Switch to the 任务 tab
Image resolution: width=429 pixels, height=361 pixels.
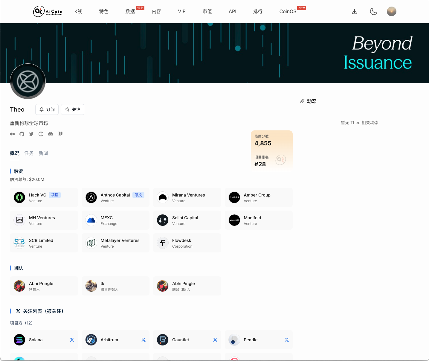click(29, 153)
